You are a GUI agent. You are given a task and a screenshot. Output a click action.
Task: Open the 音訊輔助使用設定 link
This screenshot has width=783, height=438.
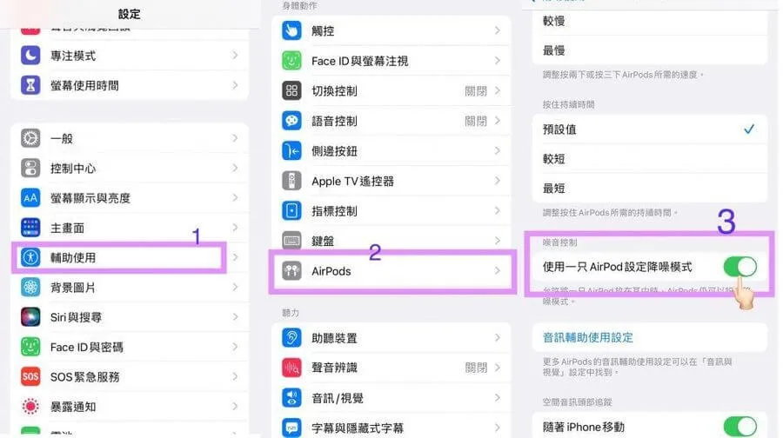[x=588, y=338]
